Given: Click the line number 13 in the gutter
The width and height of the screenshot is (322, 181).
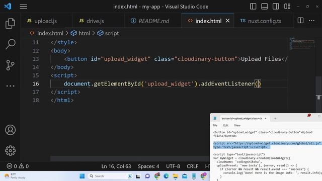Looking at the screenshot, I should click(x=36, y=59).
